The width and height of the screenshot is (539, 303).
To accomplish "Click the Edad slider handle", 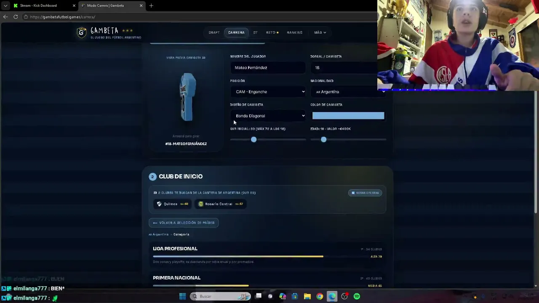I will [323, 139].
